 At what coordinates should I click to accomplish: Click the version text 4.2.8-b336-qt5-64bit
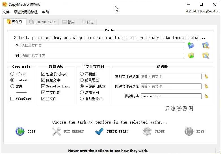[203, 11]
